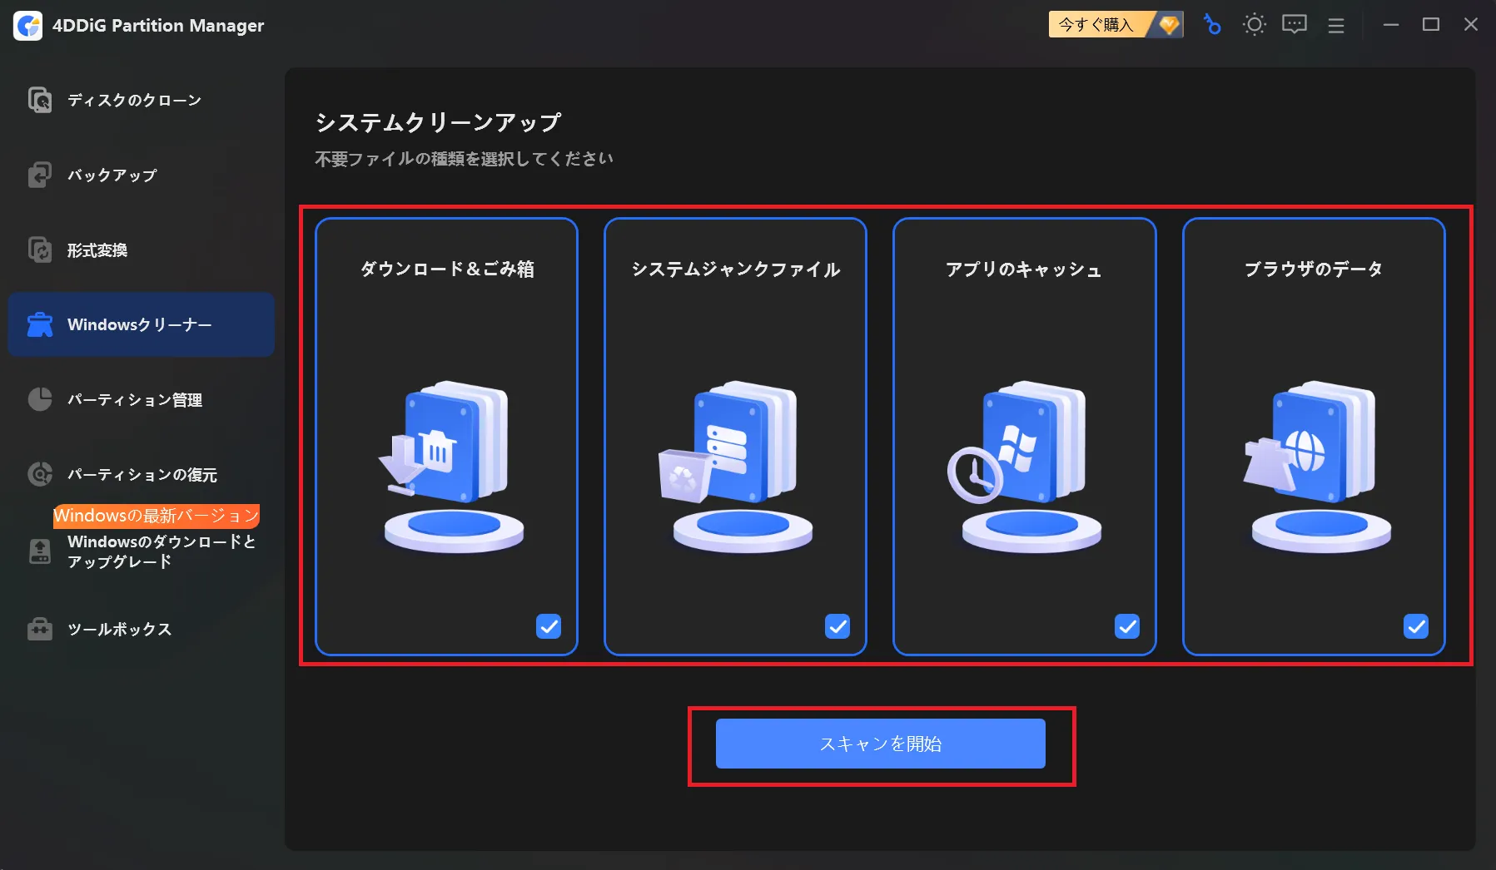
Task: Click 不要ファイルの種類を選択してください subtitle
Action: tap(464, 158)
